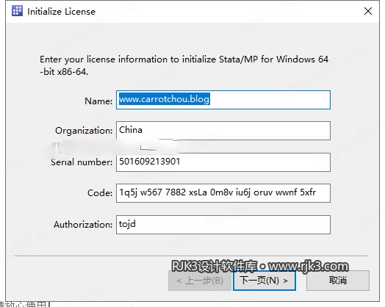The image size is (385, 307).
Task: Click the 取消 cancel button
Action: tap(338, 281)
